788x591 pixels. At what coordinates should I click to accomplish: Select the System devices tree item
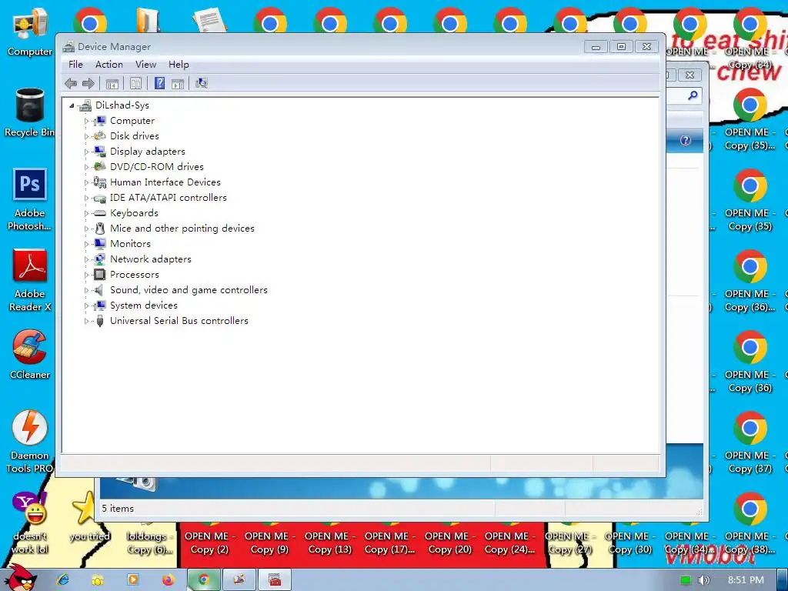tap(144, 306)
